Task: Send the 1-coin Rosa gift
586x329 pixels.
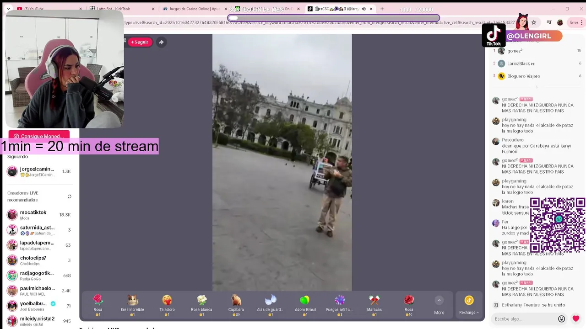Action: pyautogui.click(x=98, y=305)
